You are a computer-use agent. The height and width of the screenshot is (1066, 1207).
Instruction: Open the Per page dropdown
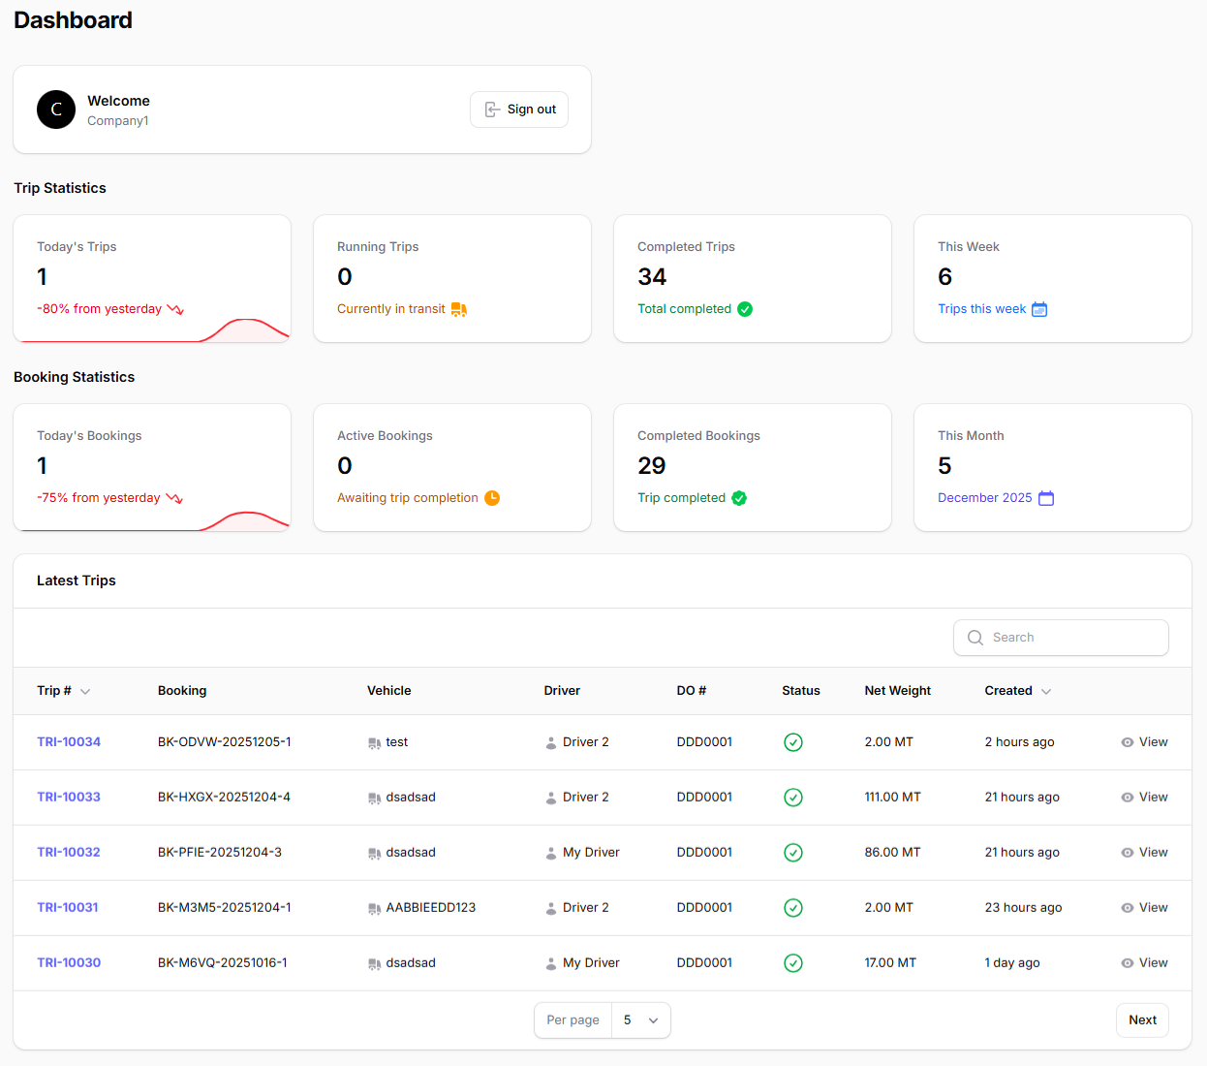pos(641,1019)
